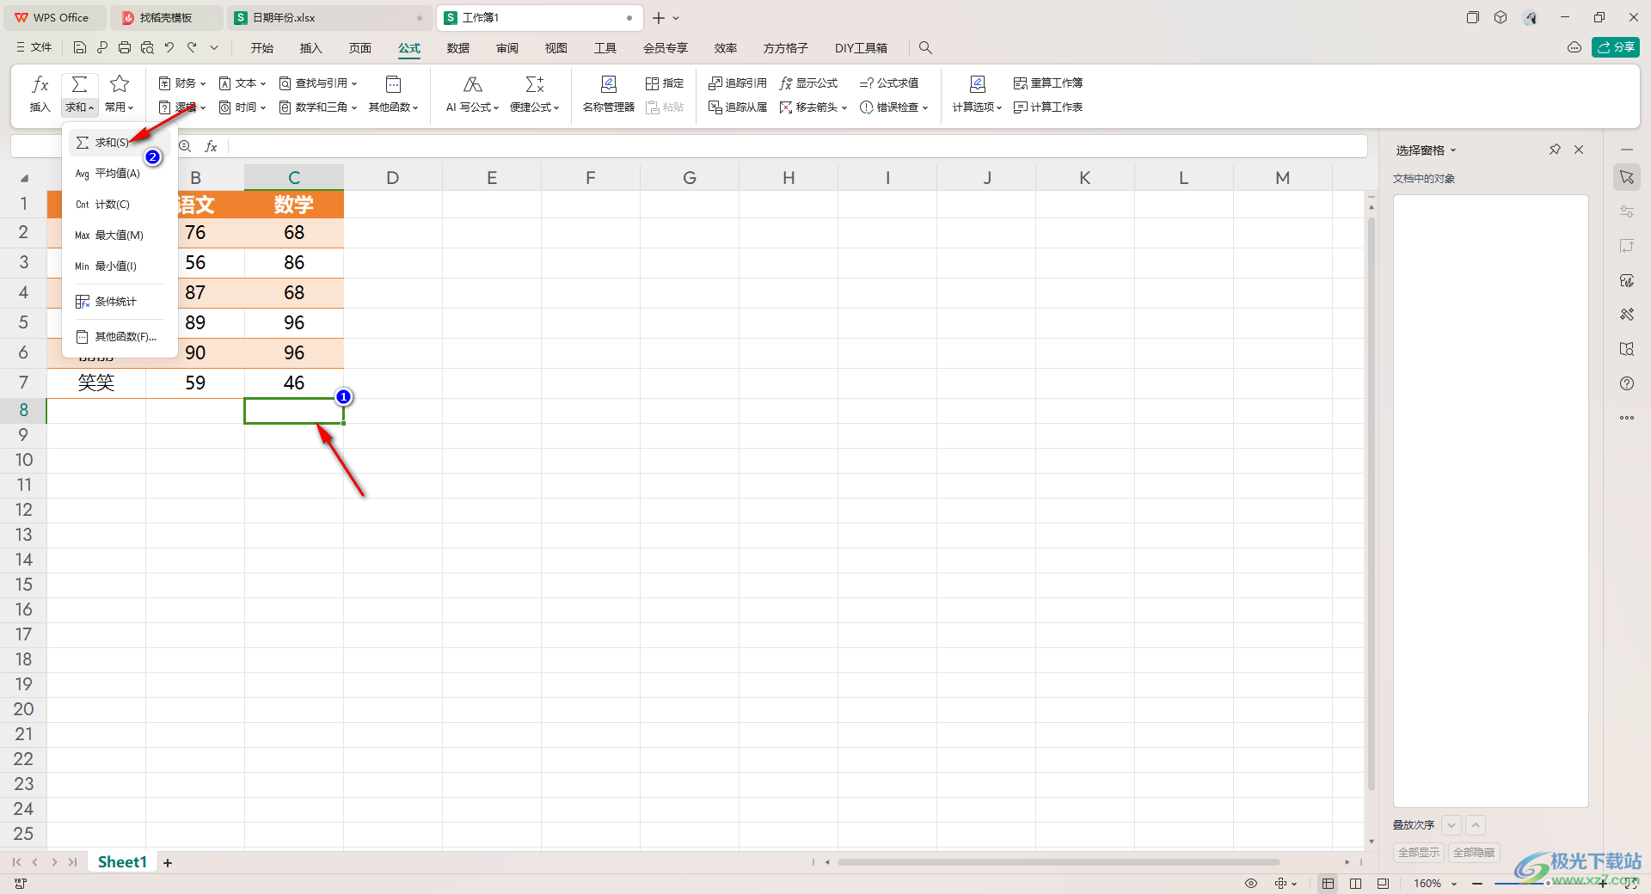Click the selection arrow tool in sidebar
Viewport: 1651px width, 894px height.
pyautogui.click(x=1627, y=177)
